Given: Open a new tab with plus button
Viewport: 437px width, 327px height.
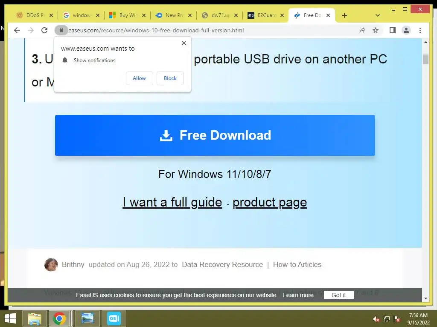Looking at the screenshot, I should (344, 15).
